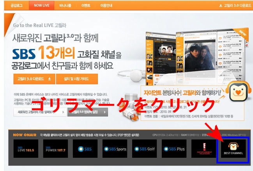The width and height of the screenshot is (253, 171).
Task: Click the gray 고릴라 3.0 방화벽 설정 button
Action: click(x=88, y=112)
